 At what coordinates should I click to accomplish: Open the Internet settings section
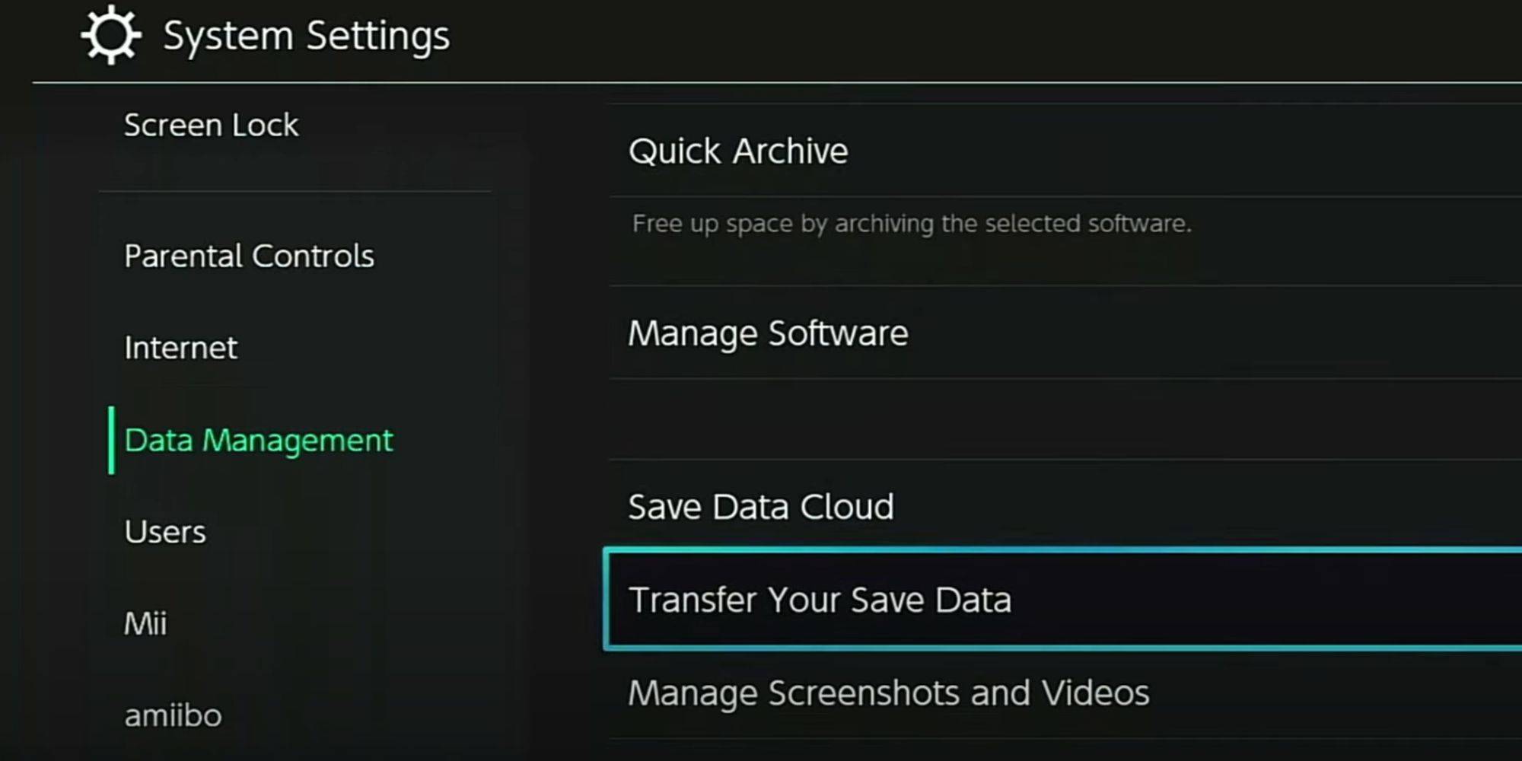[x=180, y=348]
